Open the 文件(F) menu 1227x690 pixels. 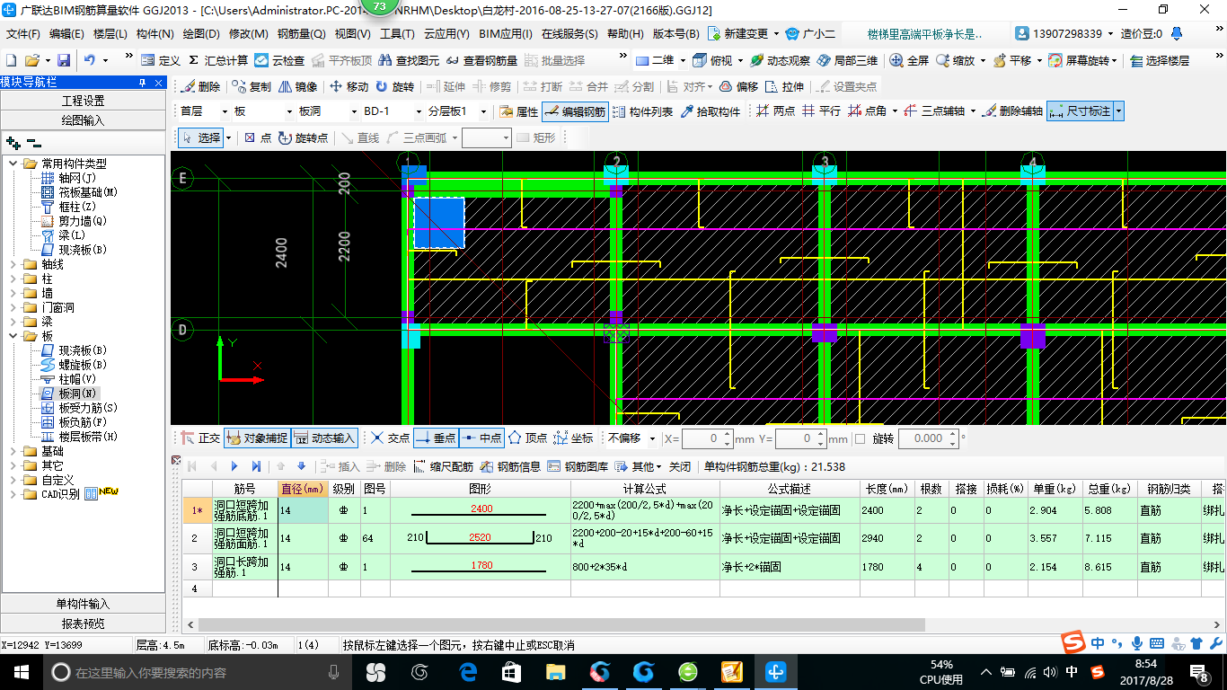coord(23,34)
